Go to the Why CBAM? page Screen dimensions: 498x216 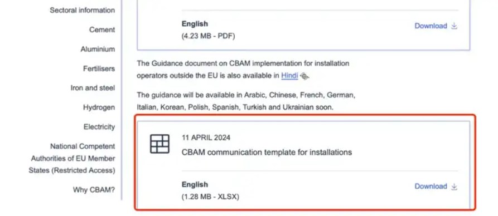(x=94, y=190)
